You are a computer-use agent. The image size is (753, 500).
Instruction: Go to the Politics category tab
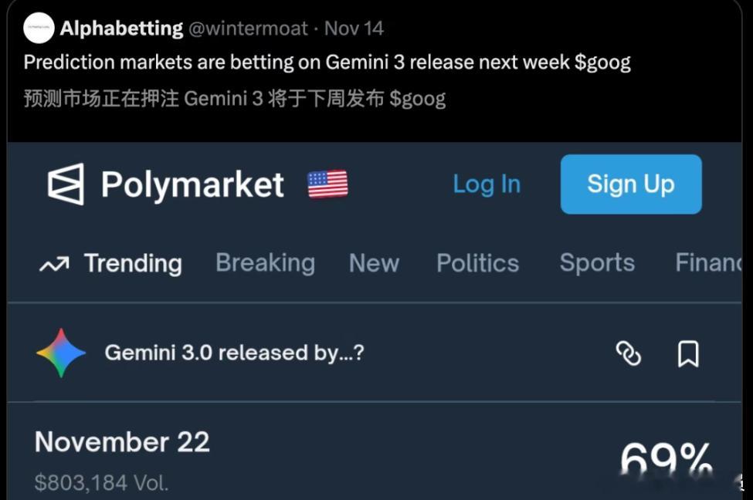(478, 263)
